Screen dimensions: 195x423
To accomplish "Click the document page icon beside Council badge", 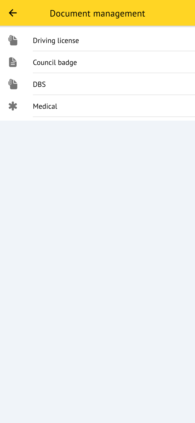I will click(x=13, y=62).
